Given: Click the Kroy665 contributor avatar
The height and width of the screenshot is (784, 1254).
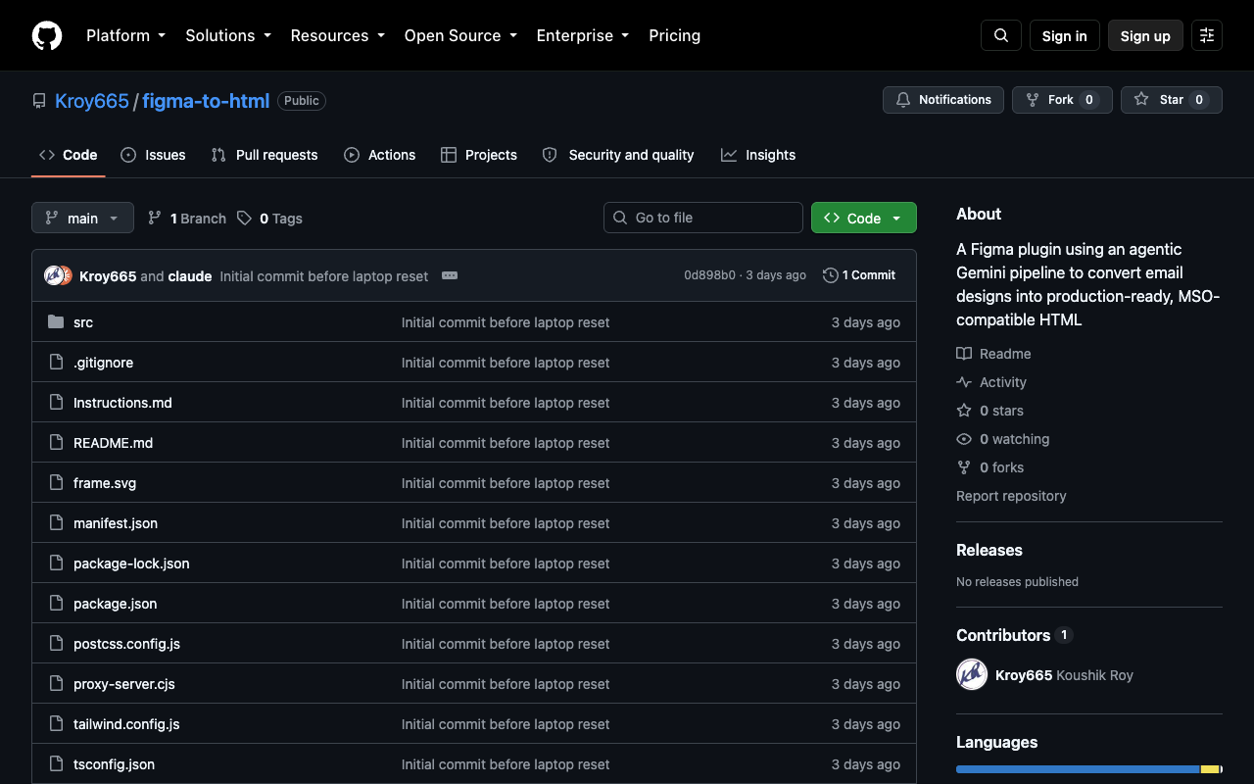Looking at the screenshot, I should 972,674.
